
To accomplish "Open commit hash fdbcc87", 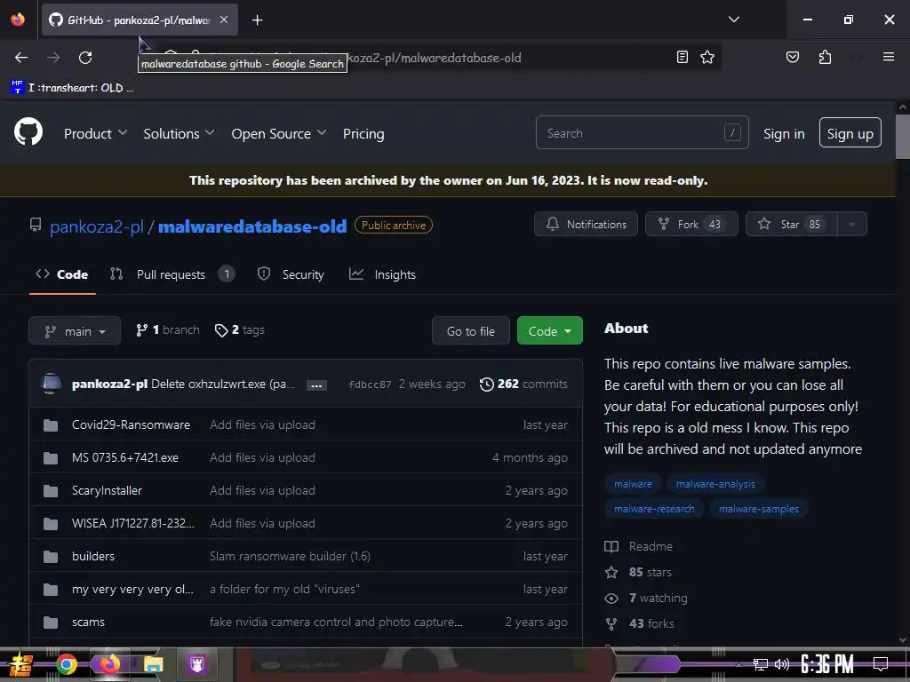I will click(x=370, y=385).
